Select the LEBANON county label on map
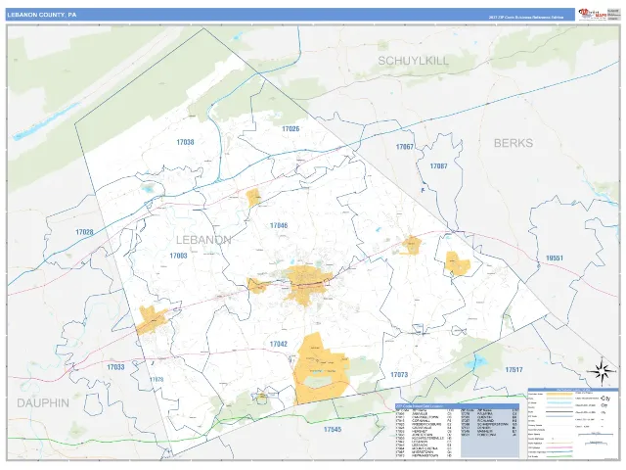Screen dimensions: 626x470 click(203, 240)
